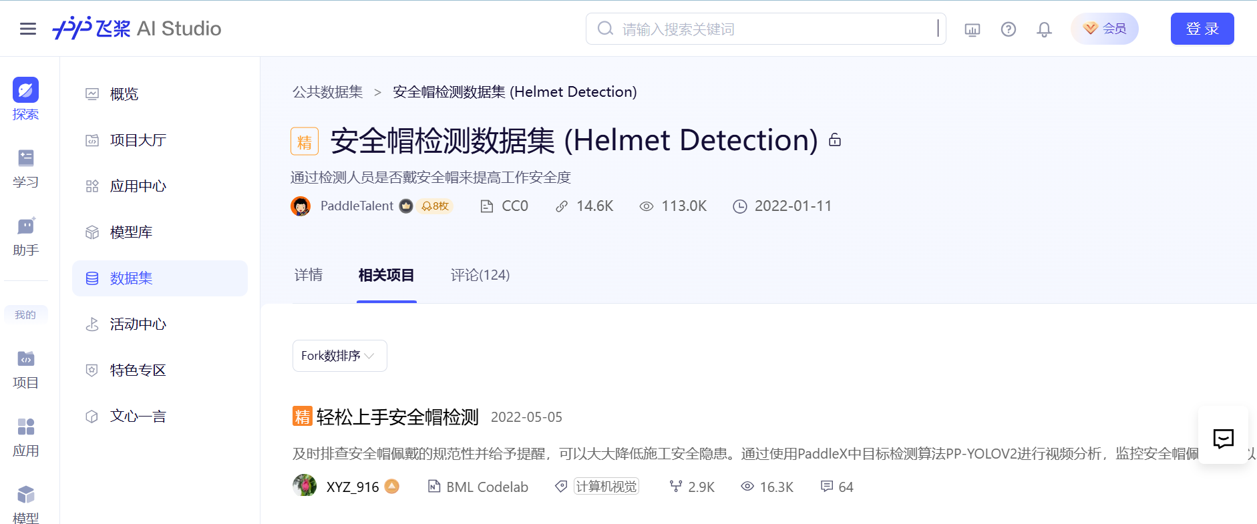Expand the Fork数排序 sort dropdown
The width and height of the screenshot is (1257, 524).
pos(340,356)
